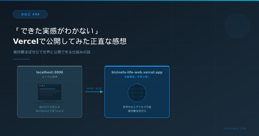The height and width of the screenshot is (136, 259).
Task: Click the Wordpressで言うLocal caption
Action: [50, 111]
